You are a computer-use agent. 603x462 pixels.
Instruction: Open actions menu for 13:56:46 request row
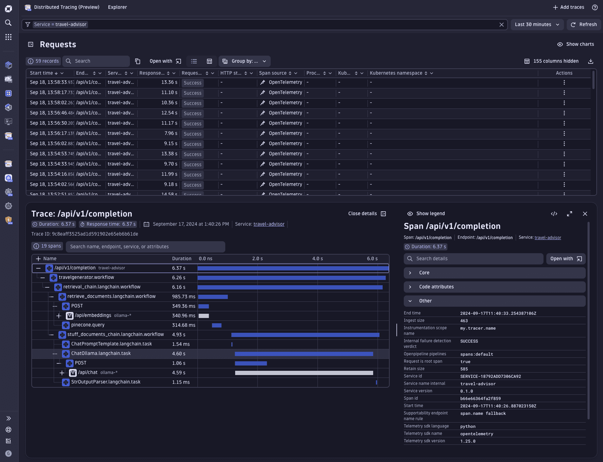pos(564,113)
